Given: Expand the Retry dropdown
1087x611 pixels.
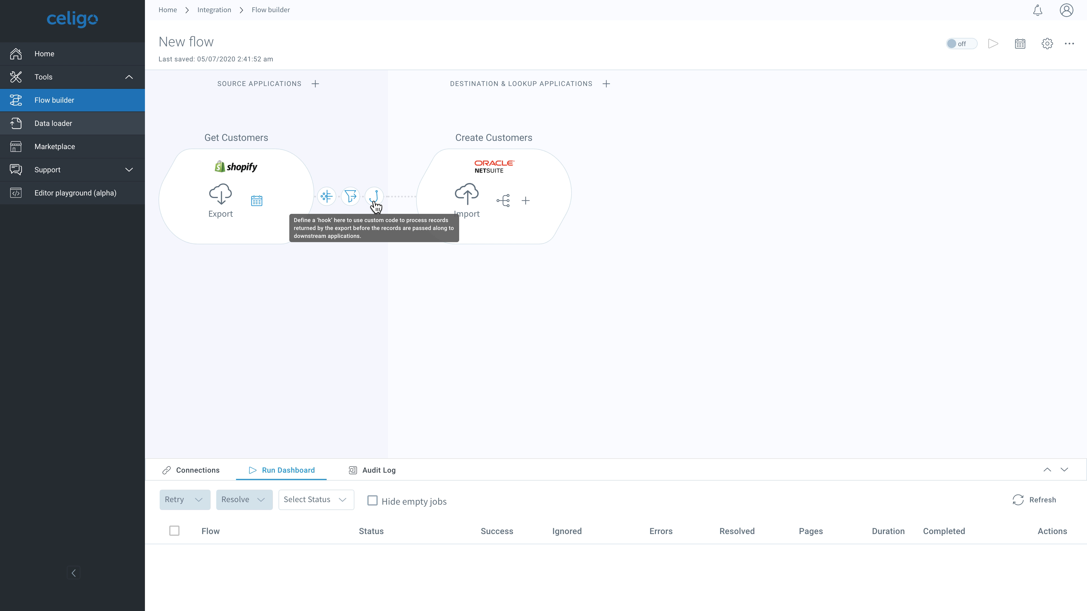Looking at the screenshot, I should [184, 500].
